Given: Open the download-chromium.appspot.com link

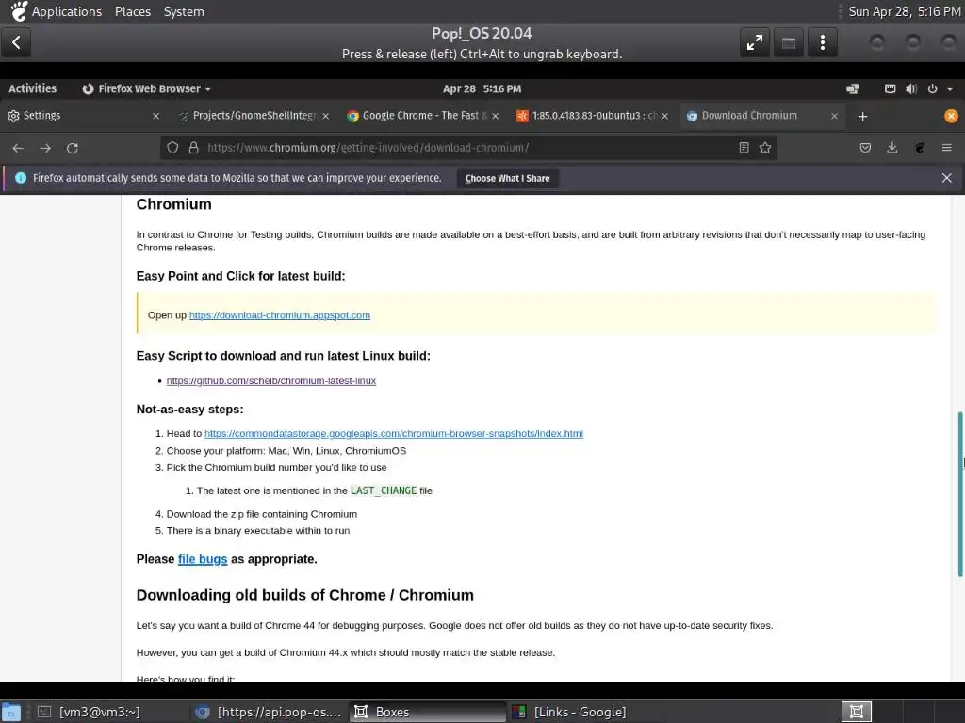Looking at the screenshot, I should pyautogui.click(x=279, y=314).
